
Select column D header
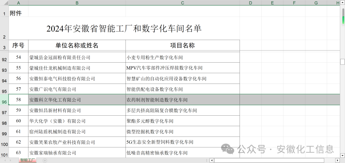251,3
